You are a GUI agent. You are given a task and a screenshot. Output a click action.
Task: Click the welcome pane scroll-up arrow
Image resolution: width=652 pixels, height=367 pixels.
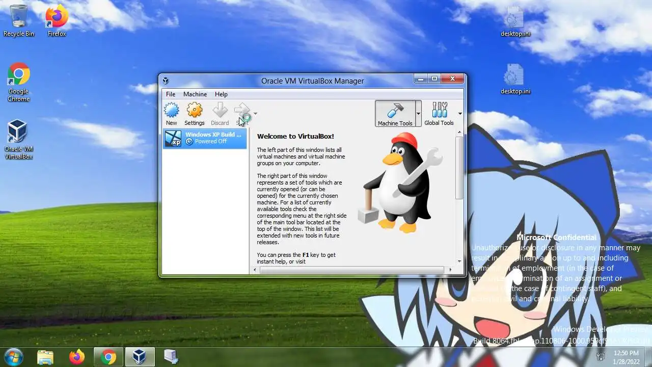pos(459,133)
